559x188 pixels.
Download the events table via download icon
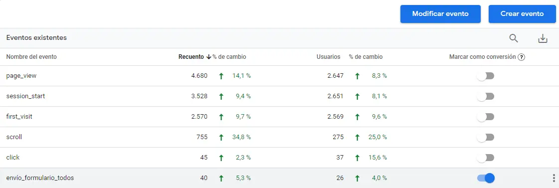(x=543, y=38)
